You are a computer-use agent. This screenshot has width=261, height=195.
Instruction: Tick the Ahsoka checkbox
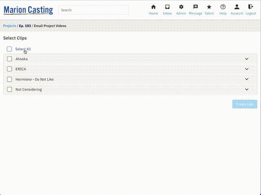coord(9,59)
